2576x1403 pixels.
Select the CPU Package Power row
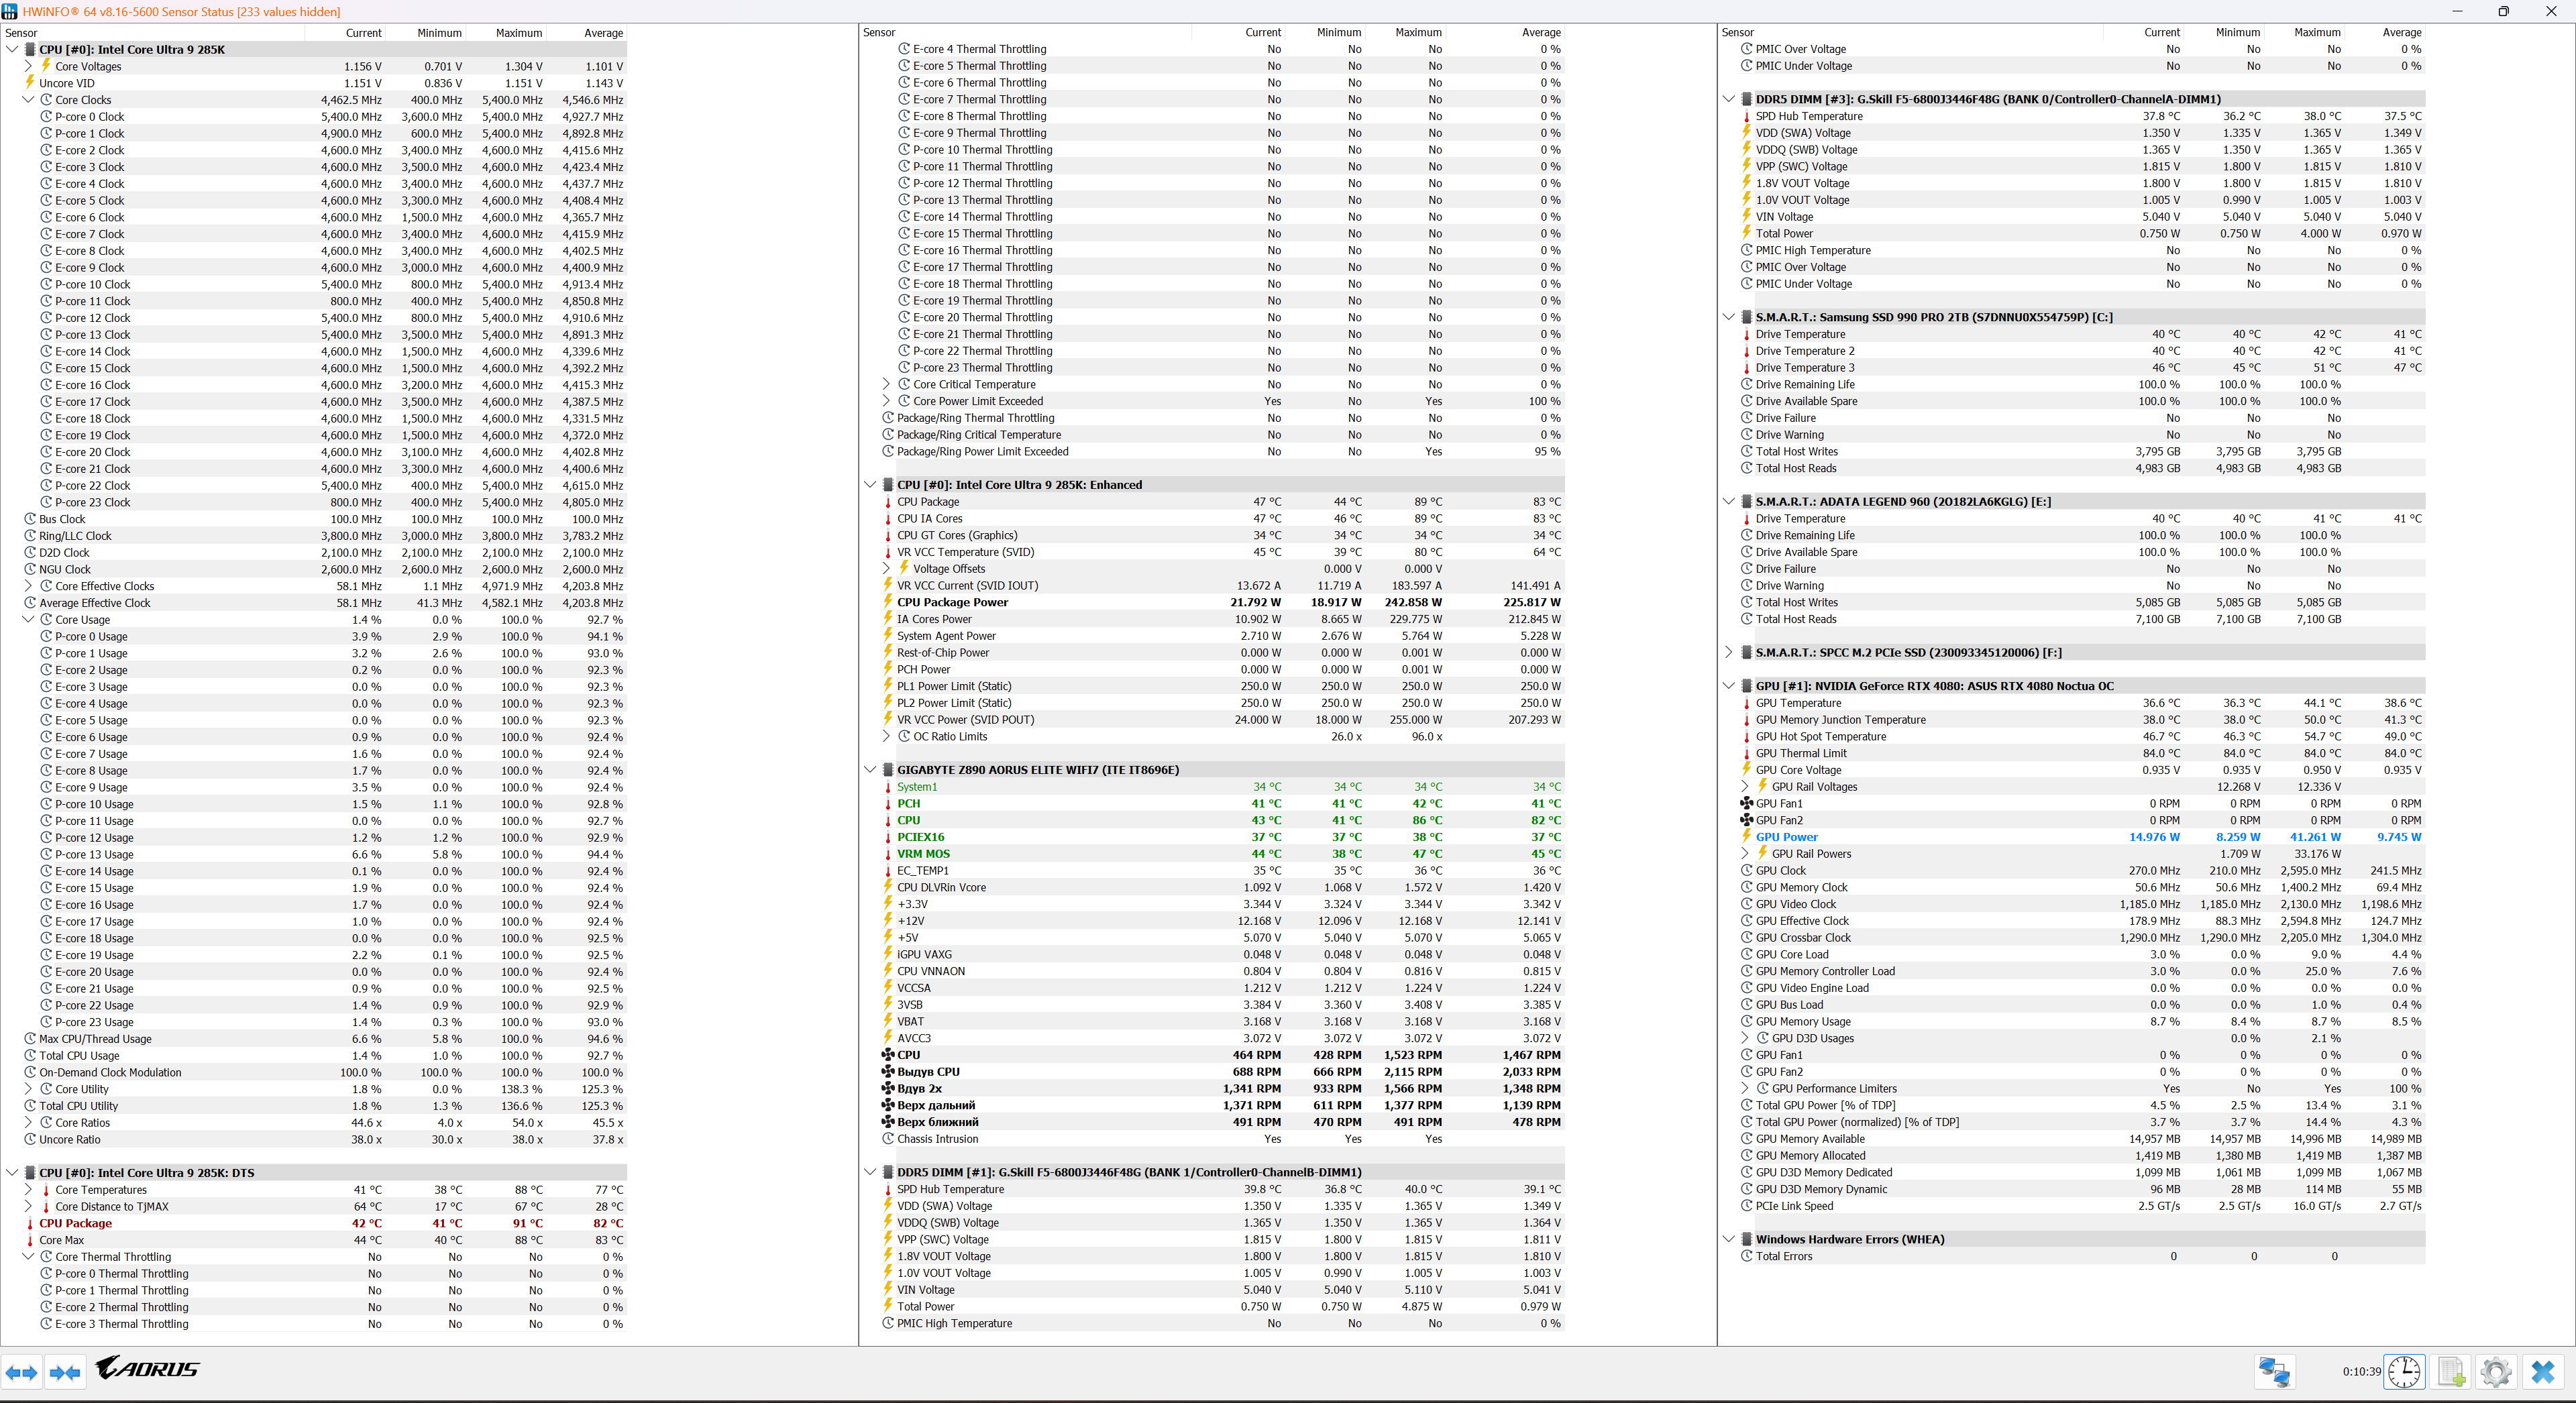point(952,602)
